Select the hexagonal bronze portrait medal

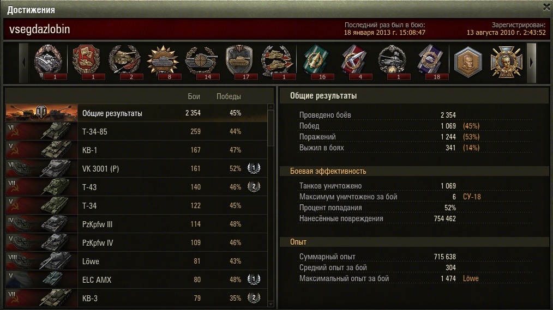pyautogui.click(x=468, y=62)
